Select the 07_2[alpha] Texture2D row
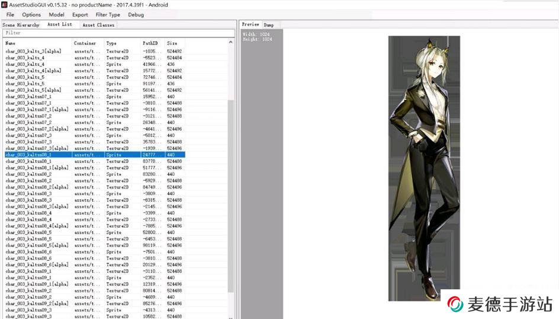This screenshot has height=319, width=559. coord(95,129)
